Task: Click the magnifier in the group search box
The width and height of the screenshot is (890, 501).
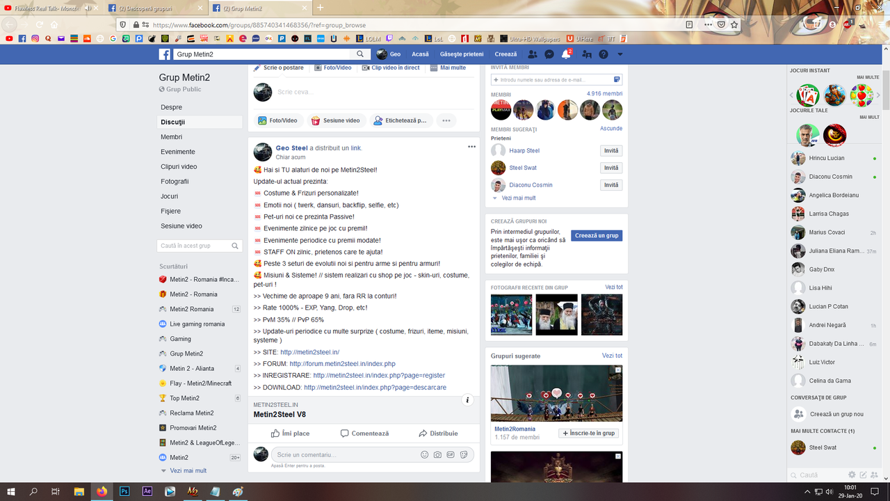Action: coord(236,246)
